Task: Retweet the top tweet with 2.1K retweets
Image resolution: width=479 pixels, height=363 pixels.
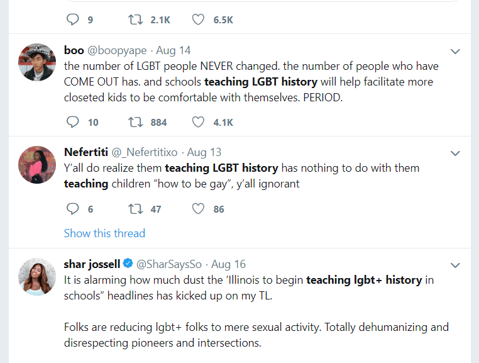Action: [135, 20]
